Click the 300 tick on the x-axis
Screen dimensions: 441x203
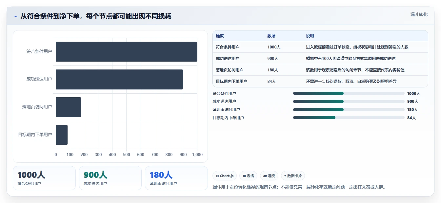click(x=98, y=155)
